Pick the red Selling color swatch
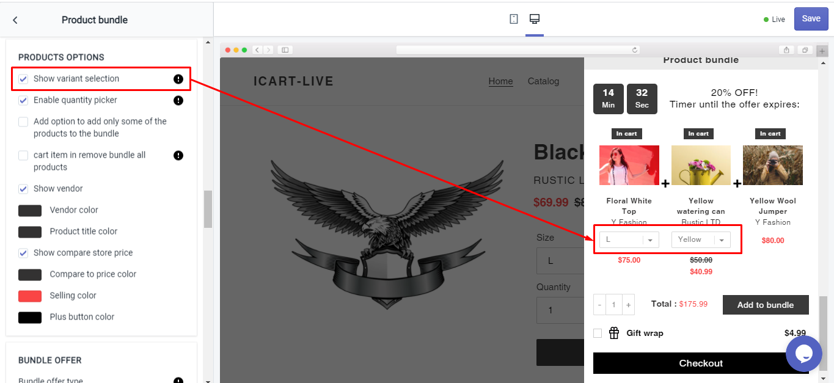Screen dimensions: 834x383 click(30, 296)
